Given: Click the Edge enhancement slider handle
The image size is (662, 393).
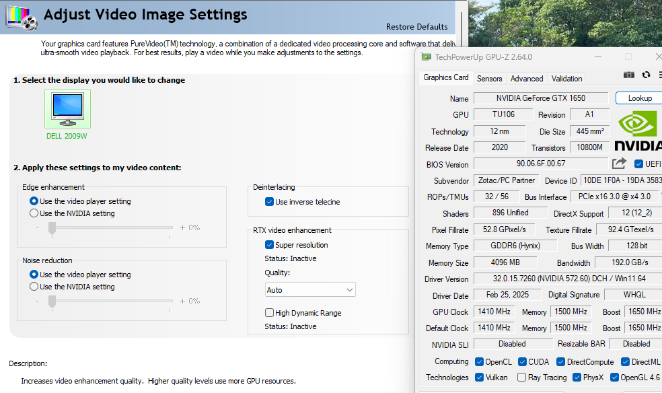Looking at the screenshot, I should 52,228.
